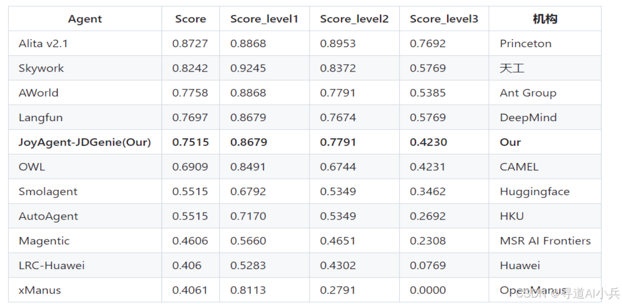
Task: Select AutoAgent level3 value 0.2692
Action: [x=428, y=217]
